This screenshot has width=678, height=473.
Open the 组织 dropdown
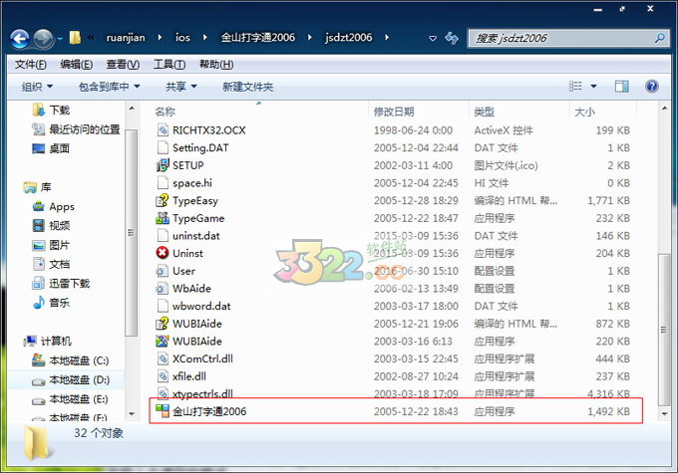coord(37,87)
